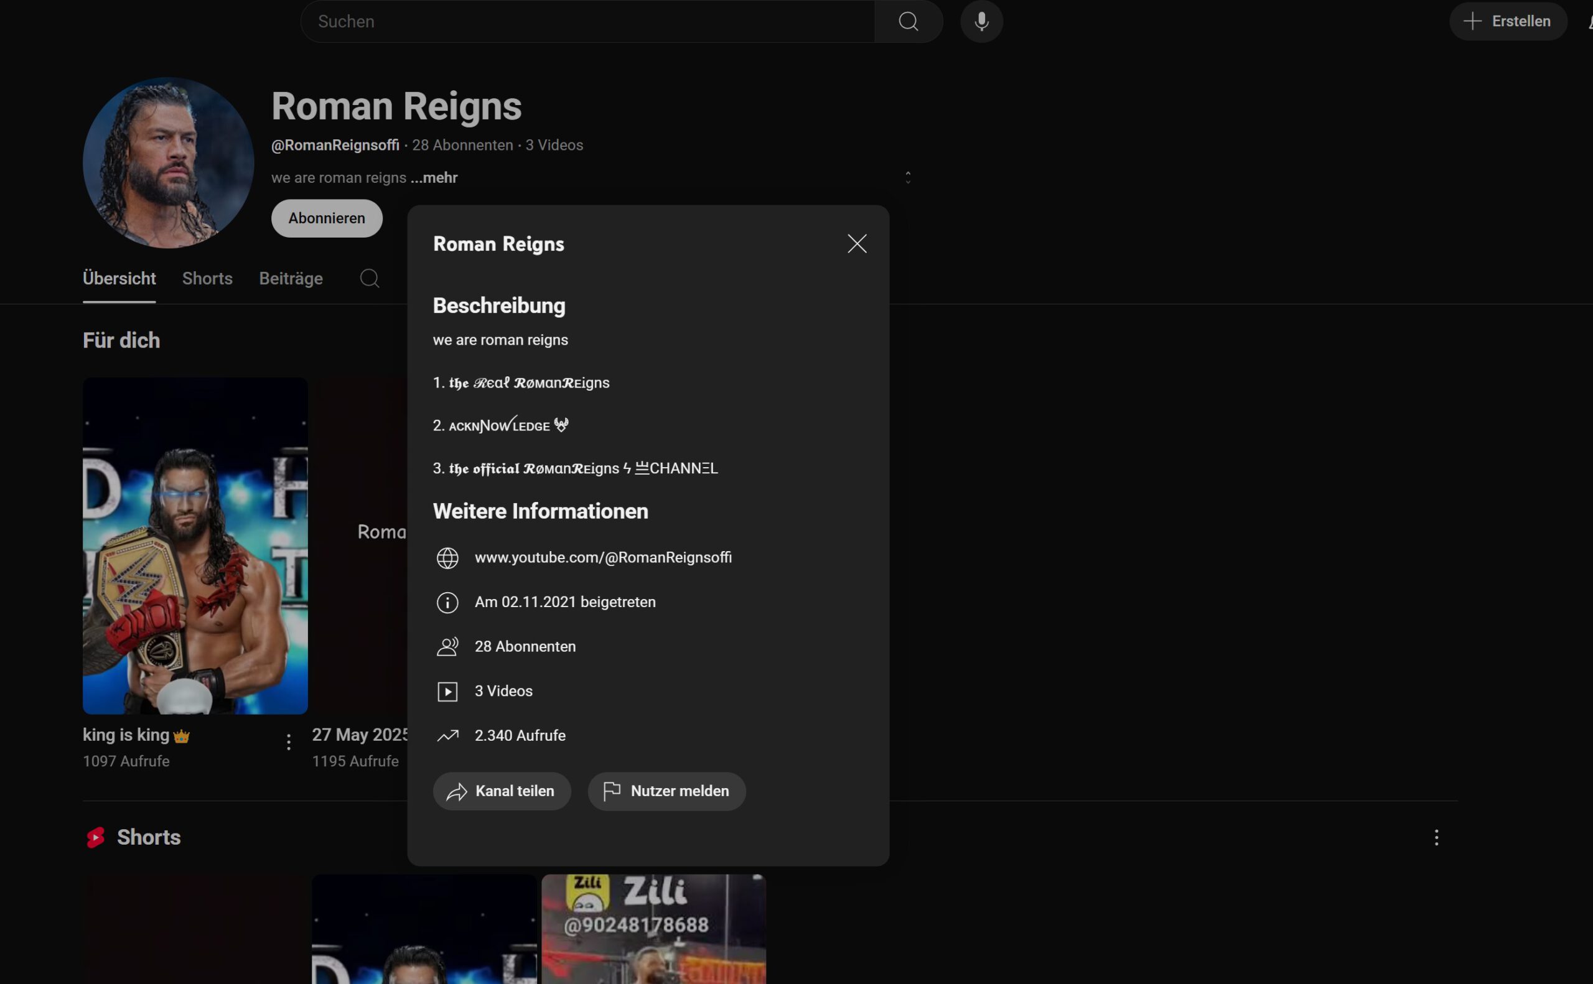Click the Shorts section heading text
This screenshot has width=1593, height=984.
pos(149,838)
